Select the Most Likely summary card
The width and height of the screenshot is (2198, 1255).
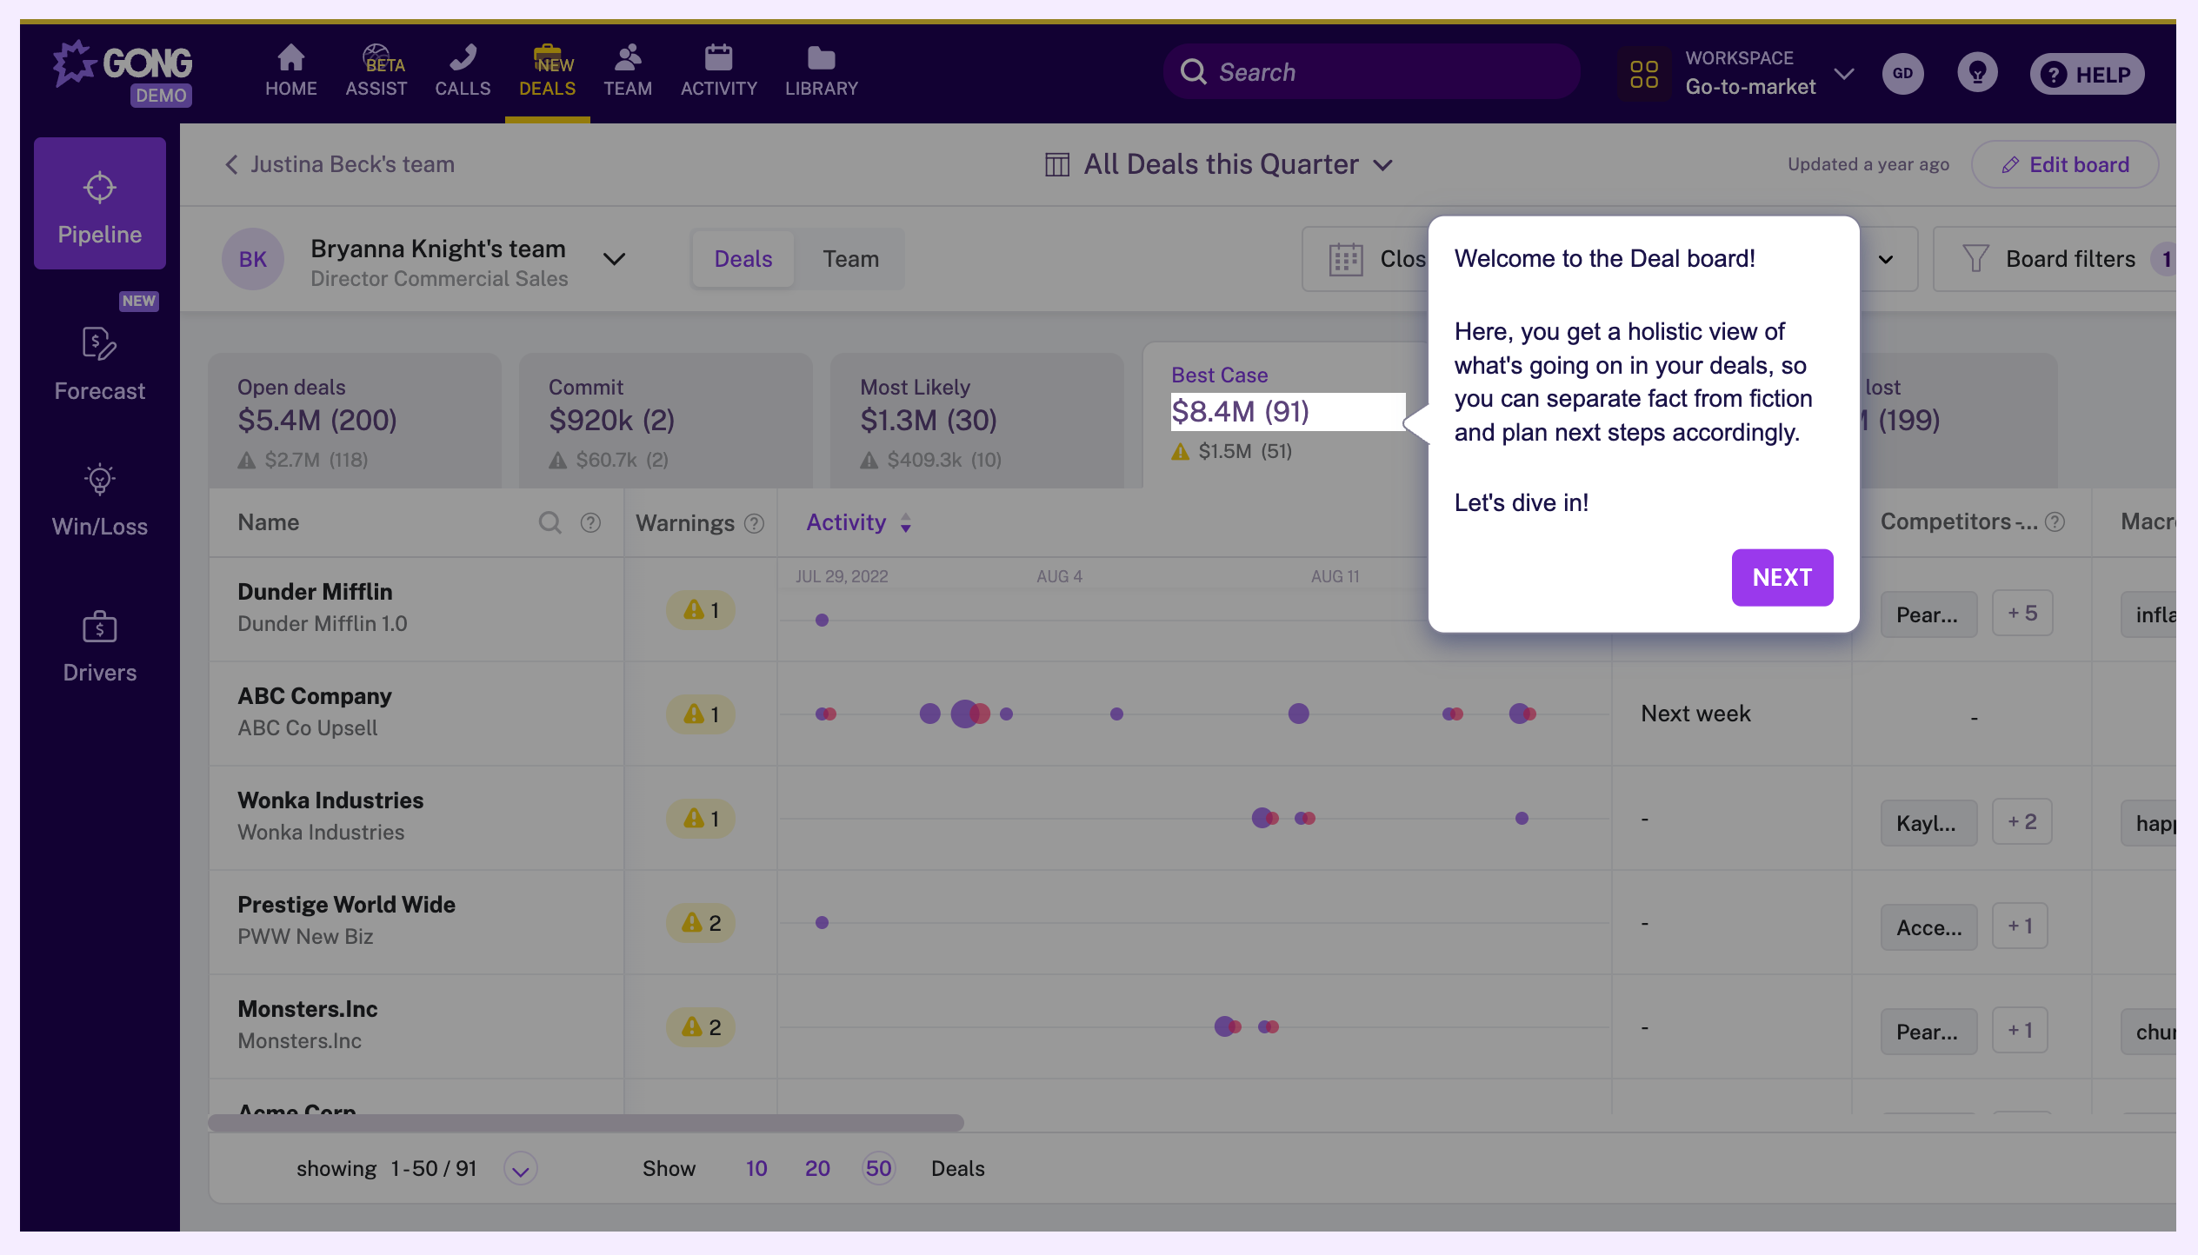977,421
